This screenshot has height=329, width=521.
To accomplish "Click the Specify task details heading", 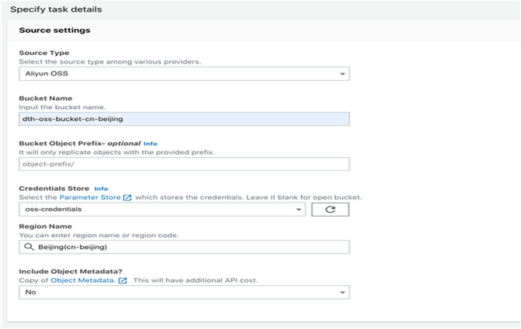I will [56, 9].
